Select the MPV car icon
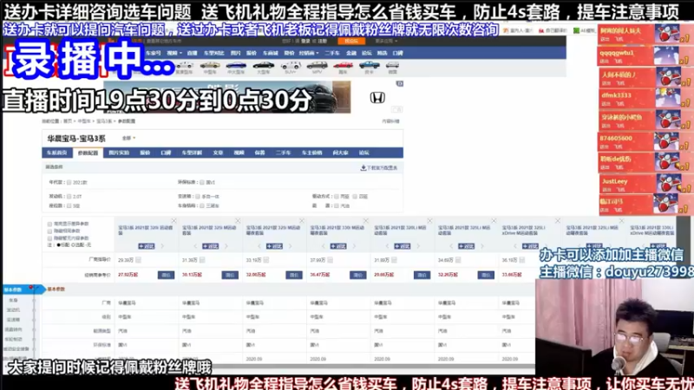Viewport: 694px width, 390px height. [317, 66]
